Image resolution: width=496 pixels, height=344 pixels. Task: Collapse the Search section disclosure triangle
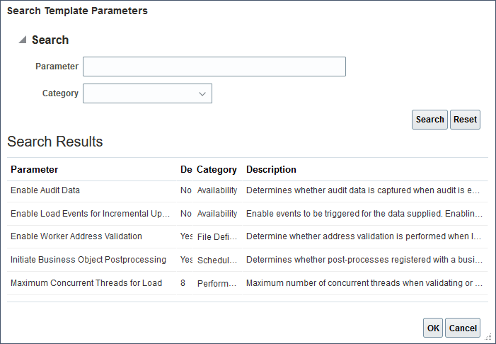tap(23, 40)
